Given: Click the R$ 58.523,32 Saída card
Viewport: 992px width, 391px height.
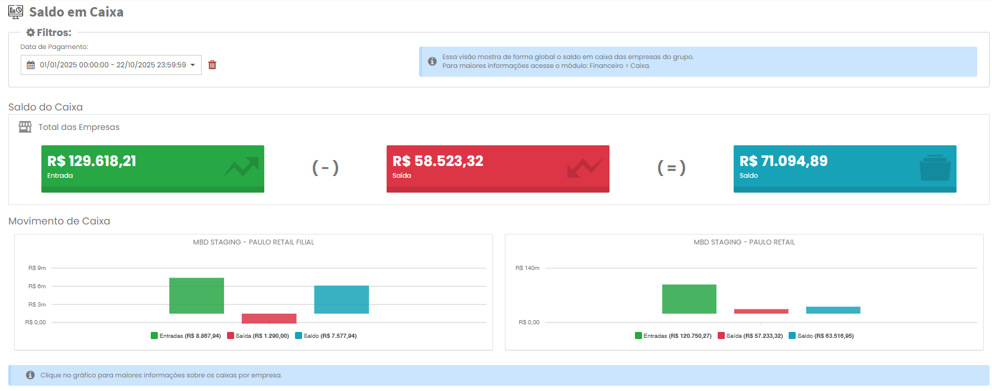Looking at the screenshot, I should (x=498, y=168).
